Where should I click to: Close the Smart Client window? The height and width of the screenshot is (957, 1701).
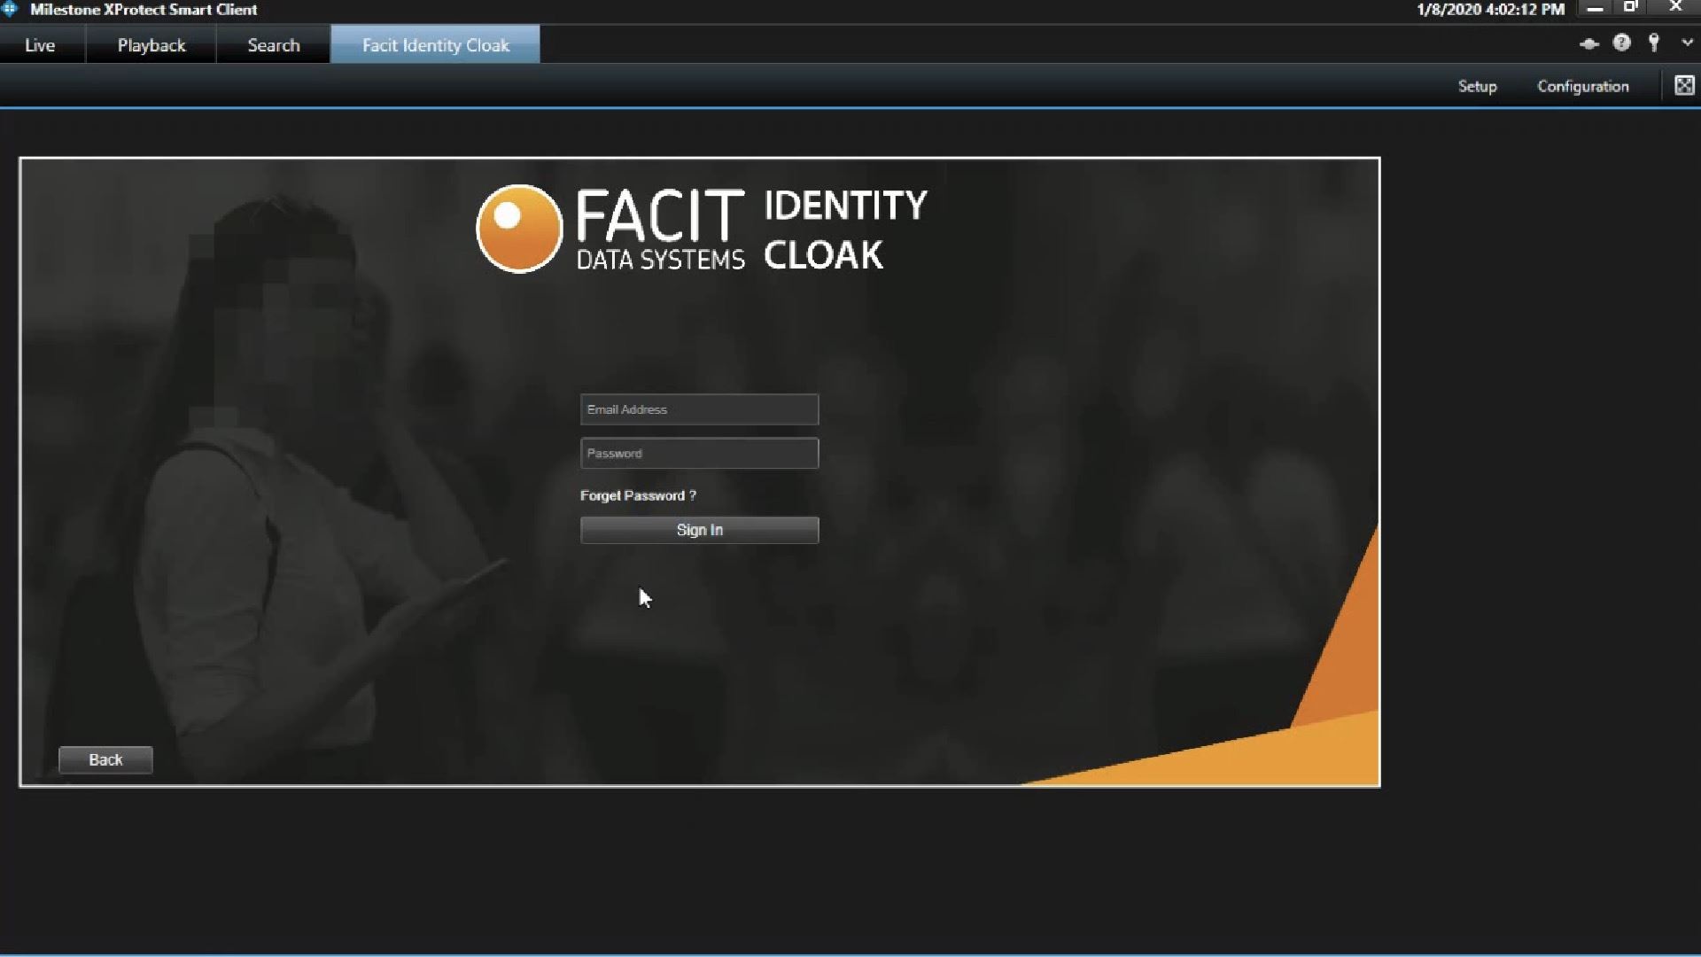(1675, 7)
